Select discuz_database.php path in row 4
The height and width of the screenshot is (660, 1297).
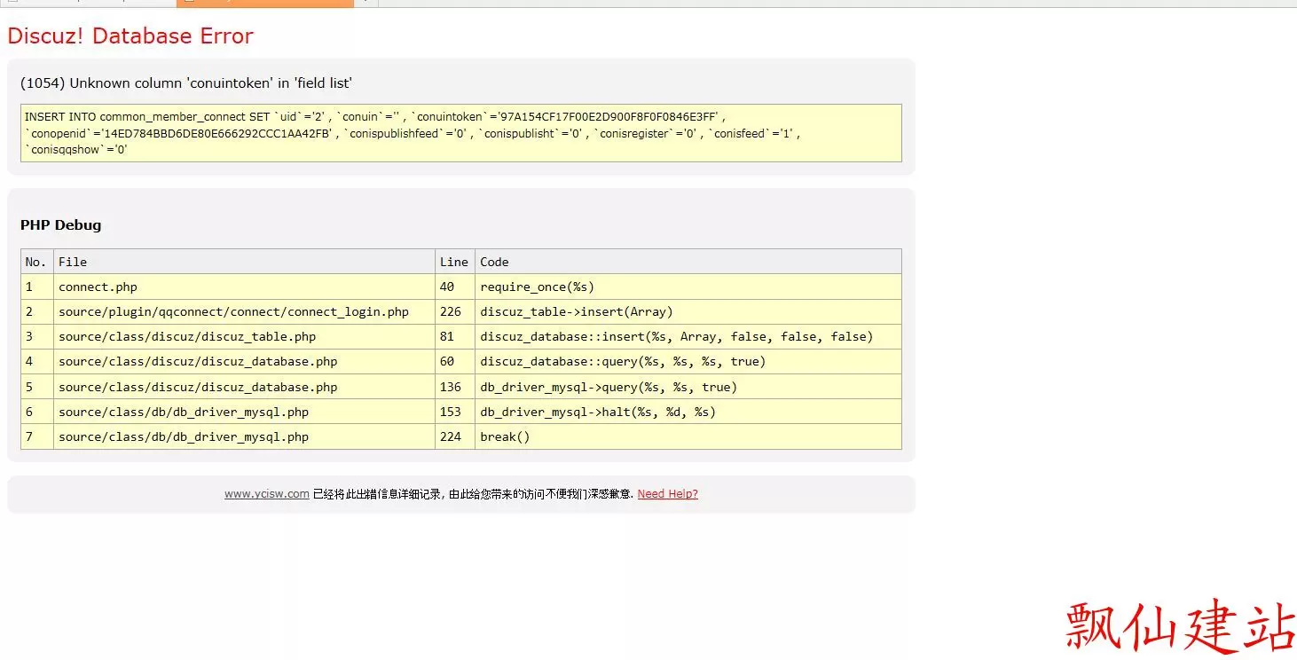(244, 361)
